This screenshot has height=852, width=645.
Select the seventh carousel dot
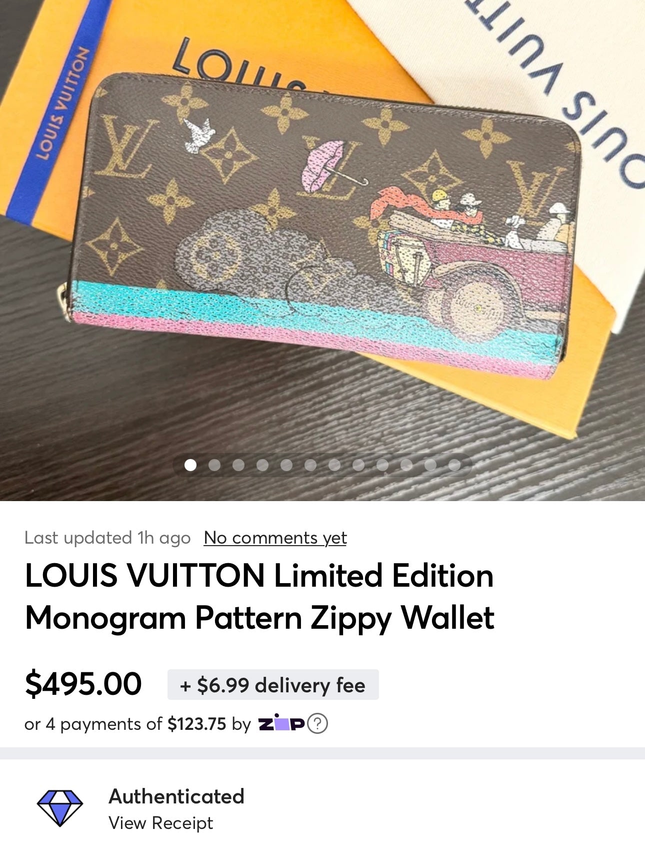[x=334, y=465]
